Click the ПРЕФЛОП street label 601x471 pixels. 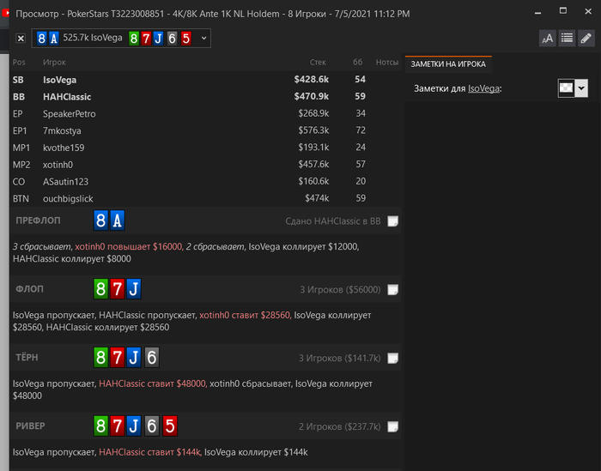(38, 220)
